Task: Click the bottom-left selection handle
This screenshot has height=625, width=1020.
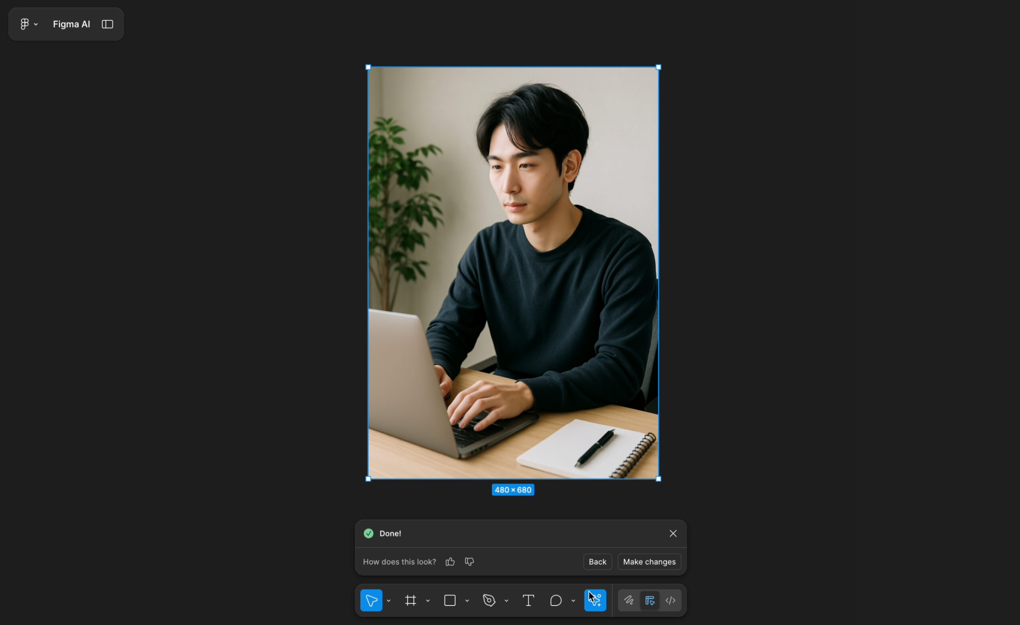Action: 369,479
